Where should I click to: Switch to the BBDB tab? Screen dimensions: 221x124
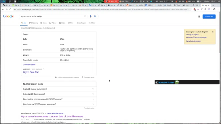click(x=149, y=5)
